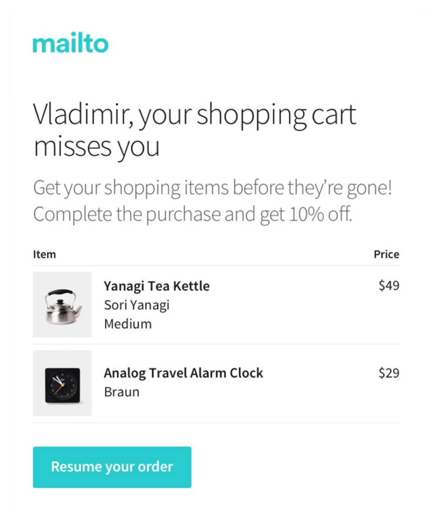This screenshot has width=433, height=522.
Task: Click the Price column header
Action: click(x=386, y=254)
